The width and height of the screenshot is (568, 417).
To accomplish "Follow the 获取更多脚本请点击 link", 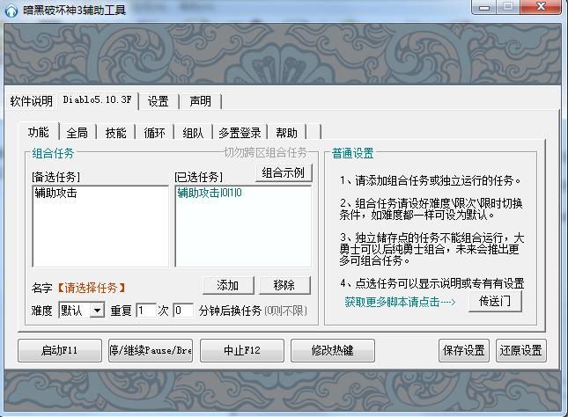I will (400, 302).
